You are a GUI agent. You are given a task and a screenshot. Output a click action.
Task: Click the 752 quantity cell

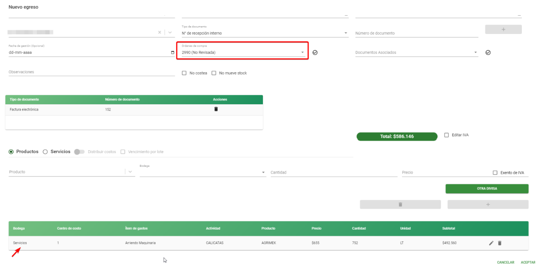pyautogui.click(x=355, y=243)
